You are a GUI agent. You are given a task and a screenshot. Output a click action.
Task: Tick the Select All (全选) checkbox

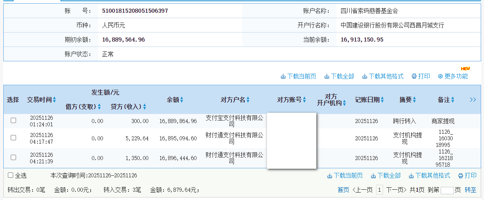(11, 175)
